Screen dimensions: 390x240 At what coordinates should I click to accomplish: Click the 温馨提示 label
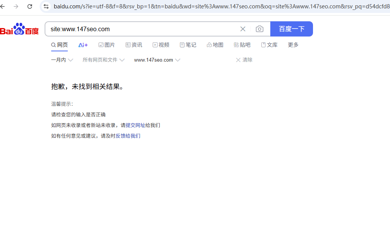[62, 104]
